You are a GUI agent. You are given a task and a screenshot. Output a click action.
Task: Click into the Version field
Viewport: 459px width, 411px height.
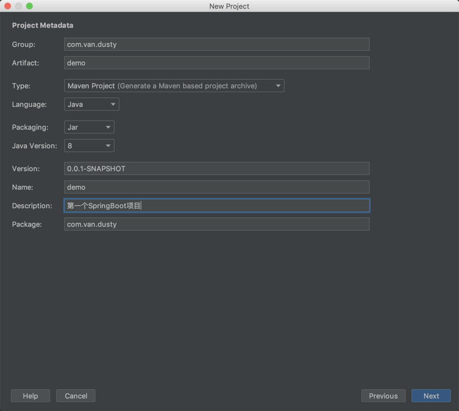point(216,169)
